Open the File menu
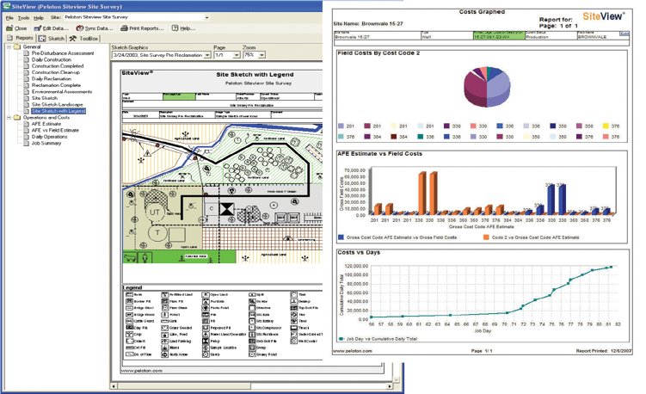Viewport: 646px width, 394px height. [x=9, y=18]
